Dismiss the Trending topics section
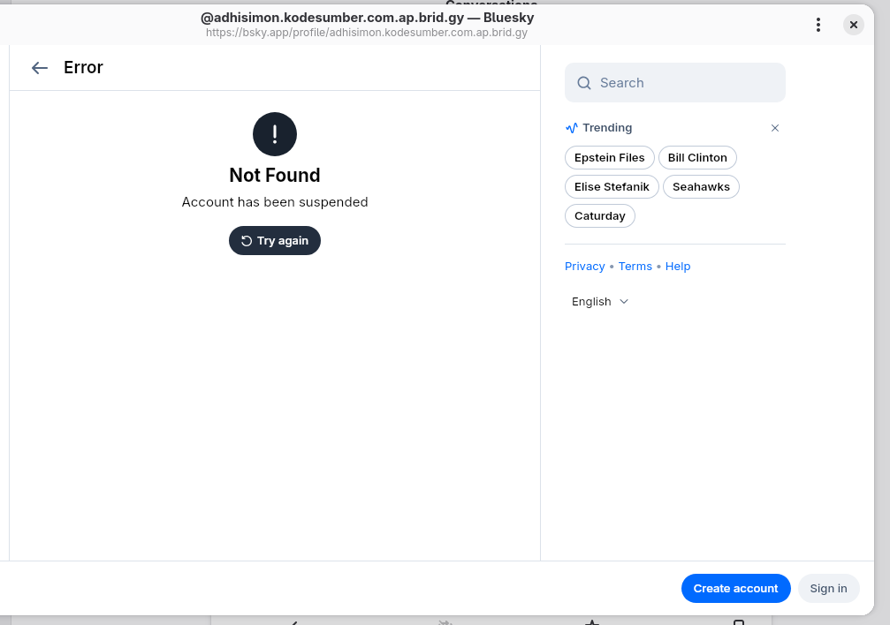This screenshot has width=890, height=625. pos(775,128)
